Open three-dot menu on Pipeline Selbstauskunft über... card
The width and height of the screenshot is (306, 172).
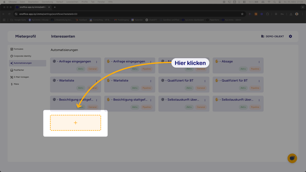(259, 100)
